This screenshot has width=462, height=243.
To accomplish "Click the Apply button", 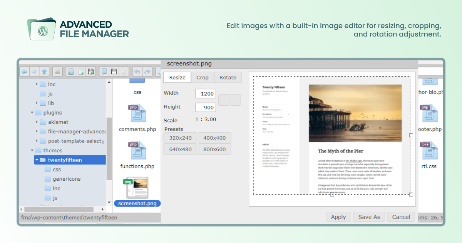I will click(338, 217).
